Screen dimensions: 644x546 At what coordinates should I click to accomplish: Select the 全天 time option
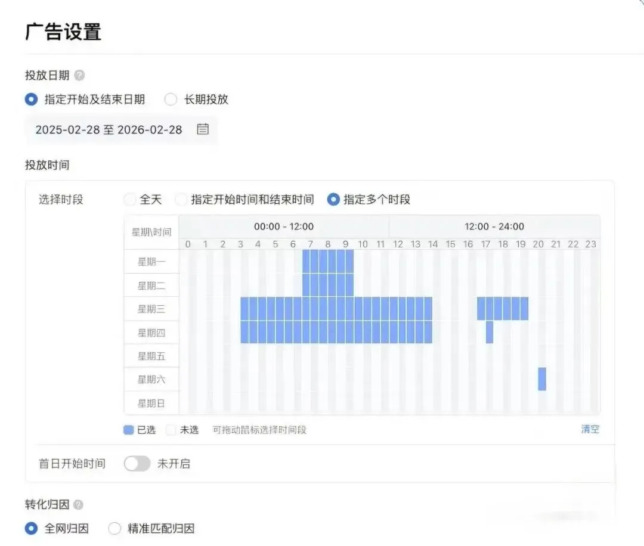129,200
